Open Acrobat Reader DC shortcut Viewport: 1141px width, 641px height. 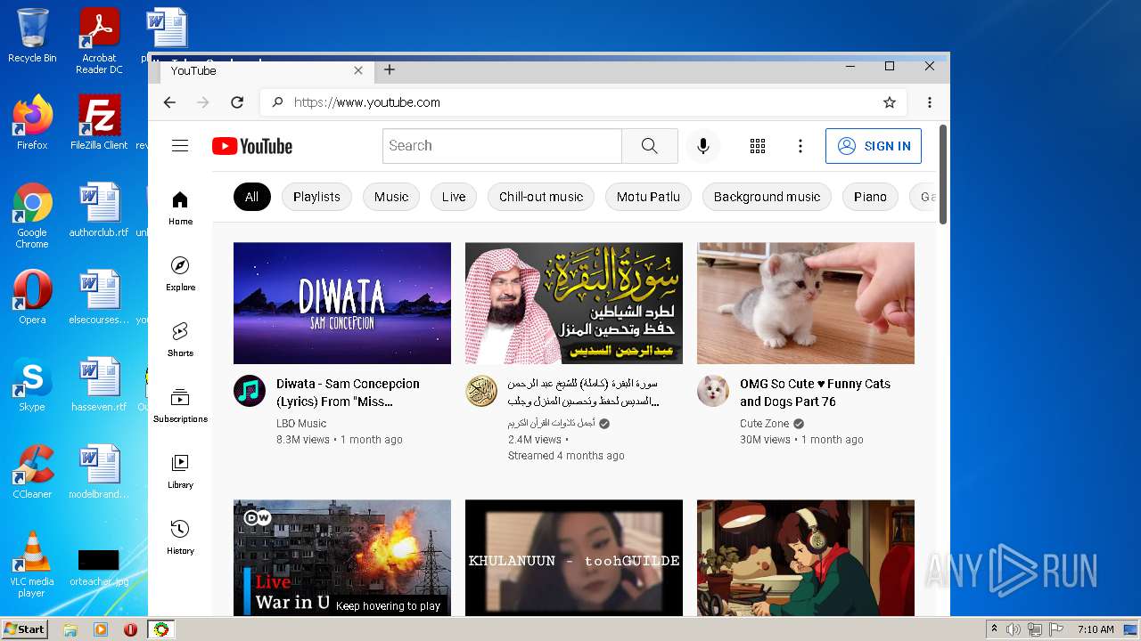pos(99,41)
